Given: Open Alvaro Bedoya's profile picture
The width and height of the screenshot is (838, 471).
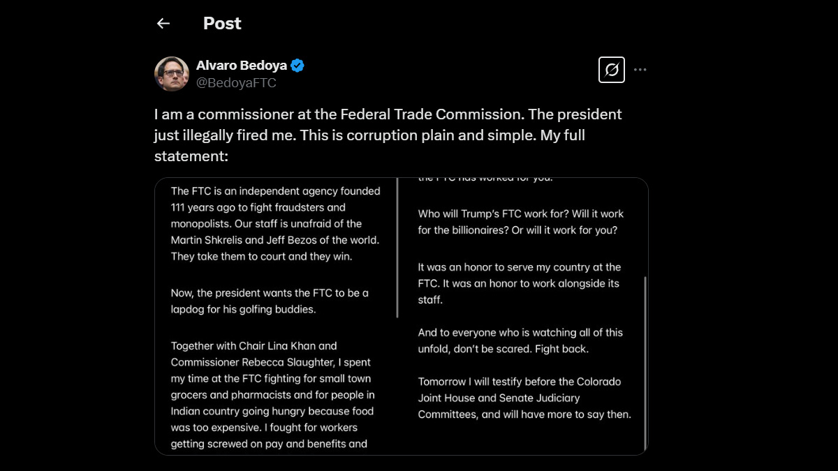Looking at the screenshot, I should 172,74.
